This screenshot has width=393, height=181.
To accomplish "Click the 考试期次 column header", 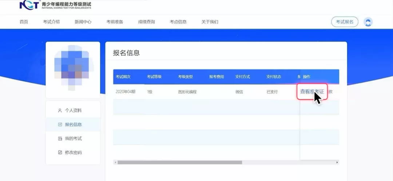I will coord(123,77).
